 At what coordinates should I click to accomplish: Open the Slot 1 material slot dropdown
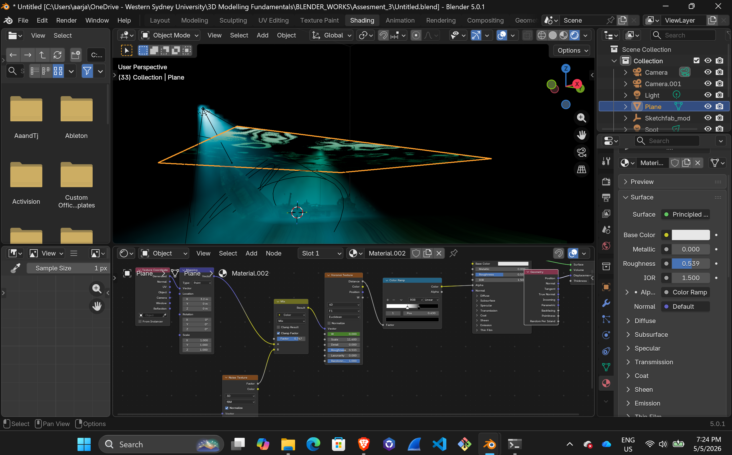[321, 253]
